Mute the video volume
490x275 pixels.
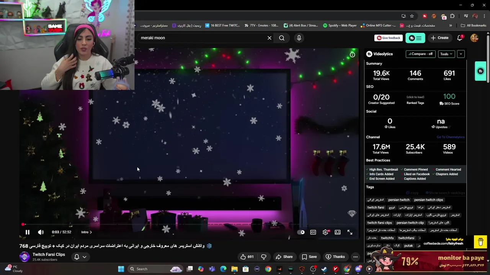point(41,232)
